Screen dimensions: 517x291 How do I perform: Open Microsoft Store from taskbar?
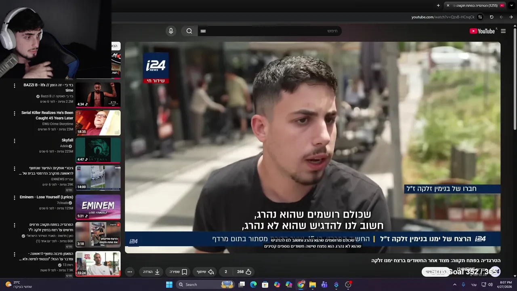point(265,285)
